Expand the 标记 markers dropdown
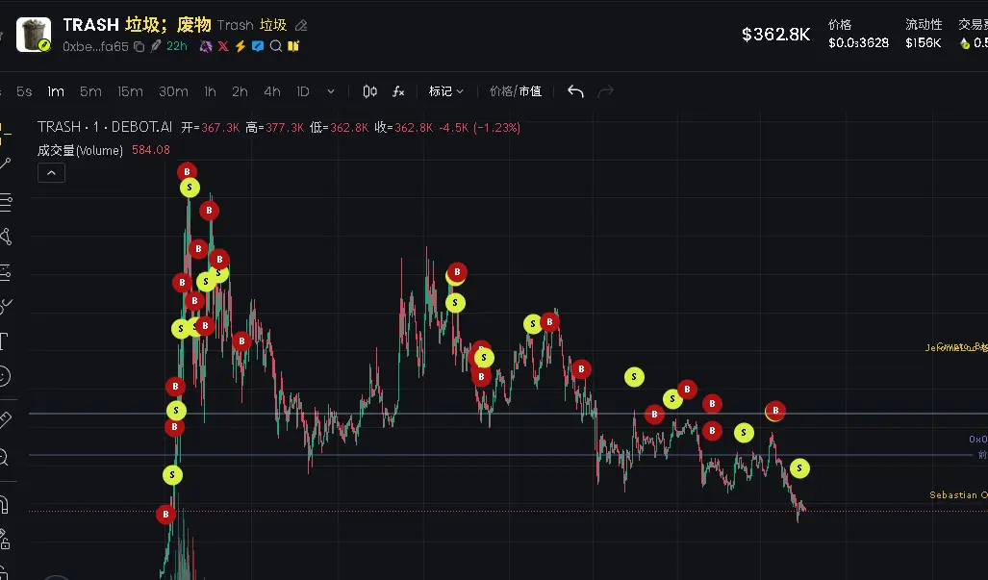The image size is (988, 580). [446, 91]
